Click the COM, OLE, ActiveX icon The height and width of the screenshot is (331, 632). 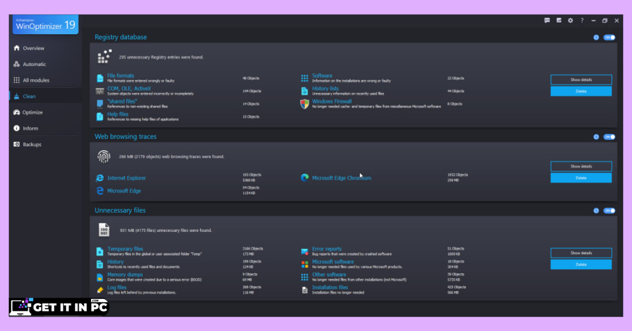[100, 91]
